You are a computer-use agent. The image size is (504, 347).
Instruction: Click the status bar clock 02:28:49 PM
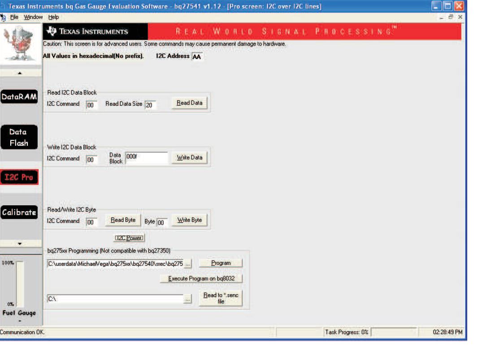pos(448,332)
